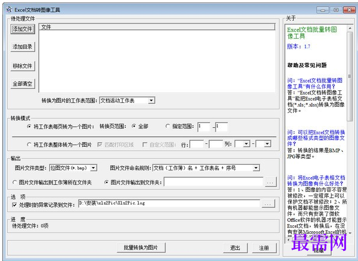
Task: Open the 图片文件命名规则 dropdown
Action: tap(256, 168)
